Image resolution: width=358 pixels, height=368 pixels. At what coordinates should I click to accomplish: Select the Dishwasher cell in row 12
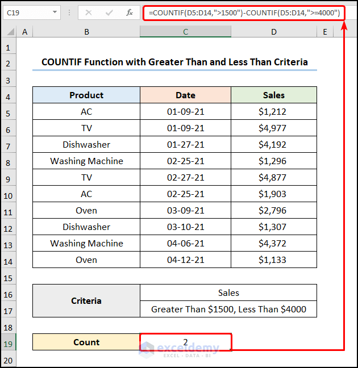pos(86,227)
